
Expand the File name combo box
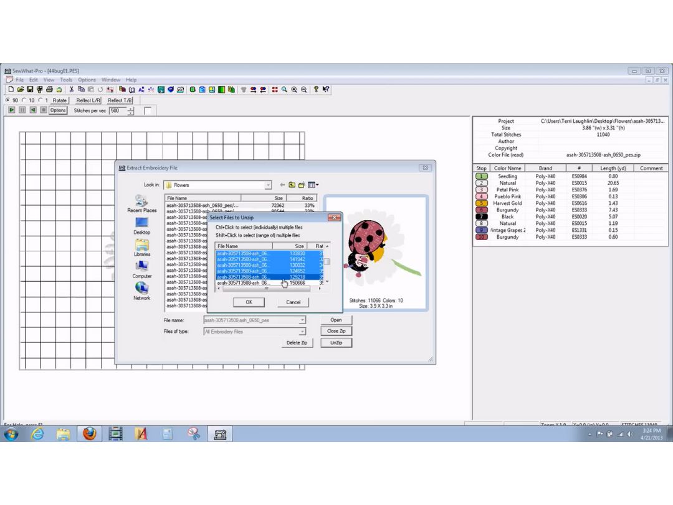point(302,320)
